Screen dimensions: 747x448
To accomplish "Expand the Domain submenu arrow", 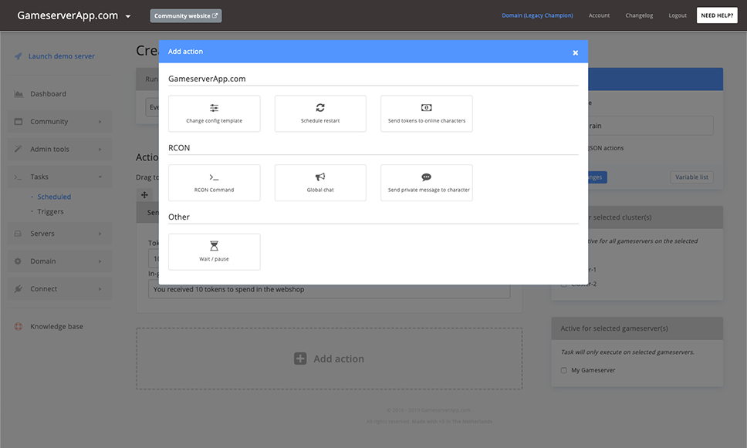I will 100,261.
